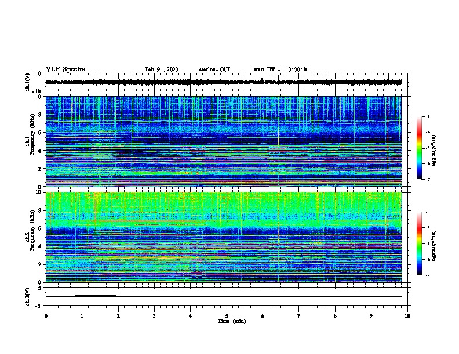Click the "-3" label atop ch.1 color scale

tap(428, 116)
